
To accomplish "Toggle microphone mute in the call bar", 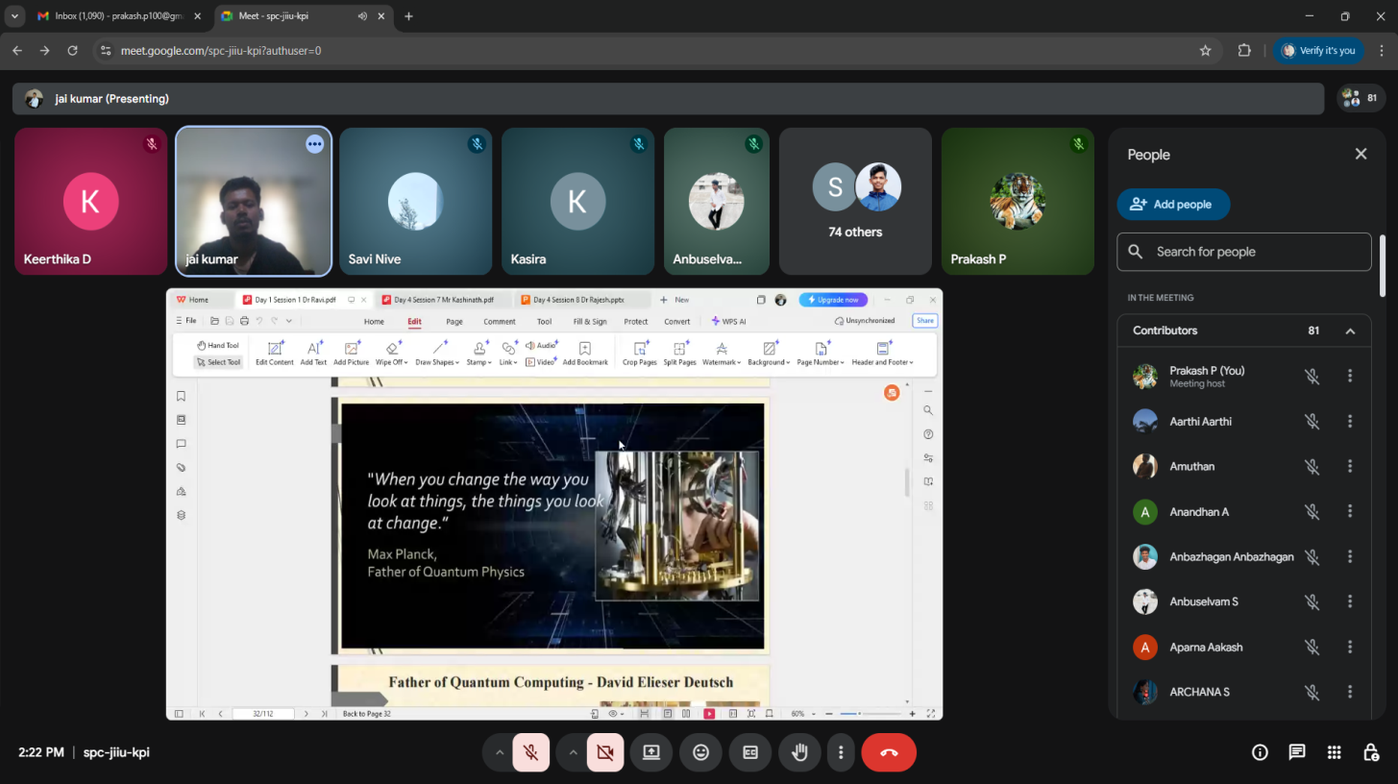I will [531, 752].
